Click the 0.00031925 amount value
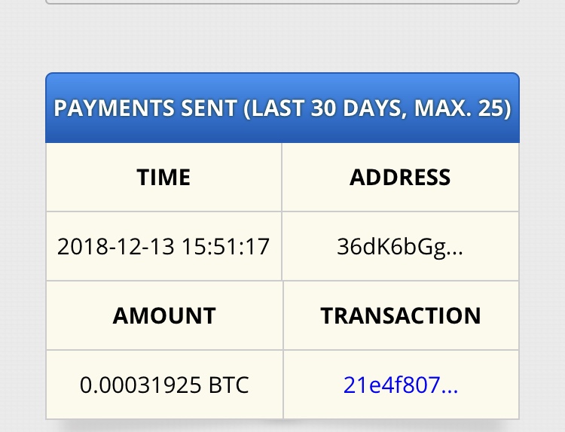Screen dimensions: 565x432 140,385
